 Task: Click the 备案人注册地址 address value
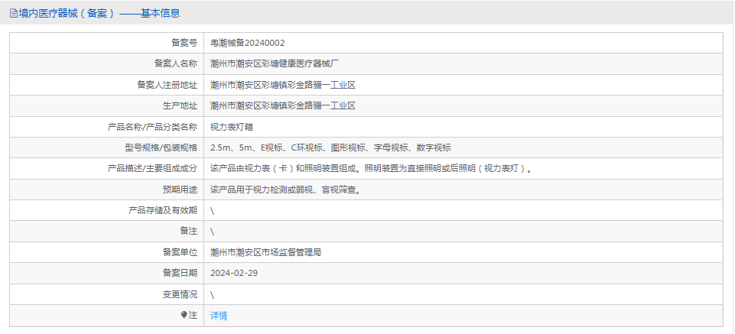tap(282, 85)
